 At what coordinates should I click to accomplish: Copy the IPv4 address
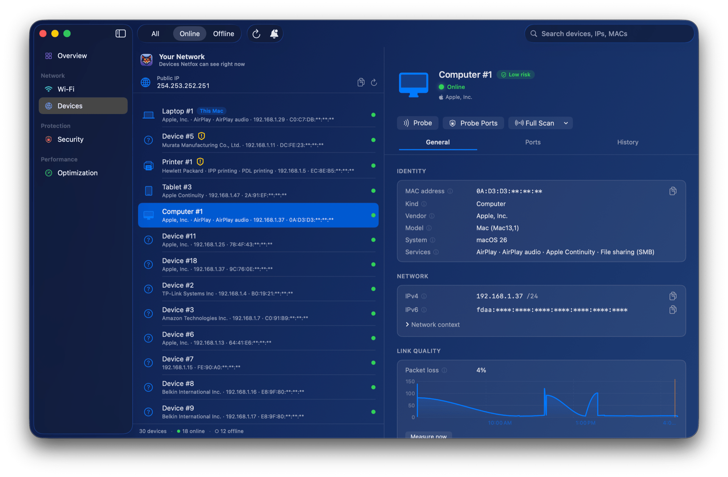(x=673, y=296)
